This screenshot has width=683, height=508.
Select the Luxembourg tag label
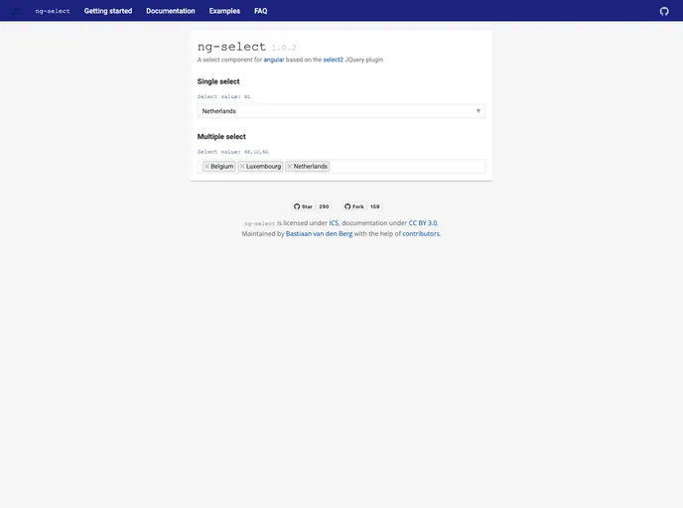click(x=263, y=167)
